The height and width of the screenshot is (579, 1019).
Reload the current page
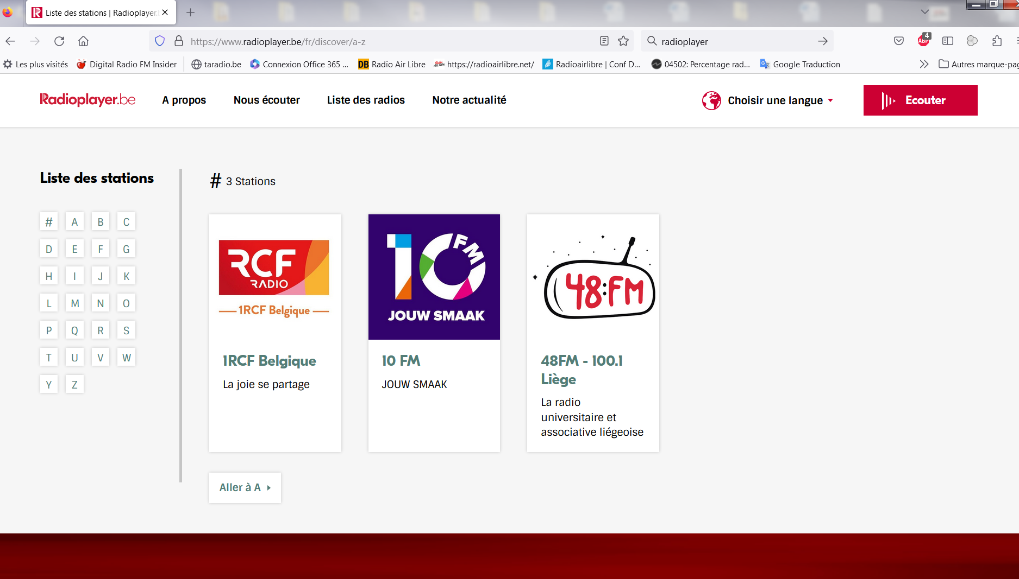pyautogui.click(x=59, y=41)
